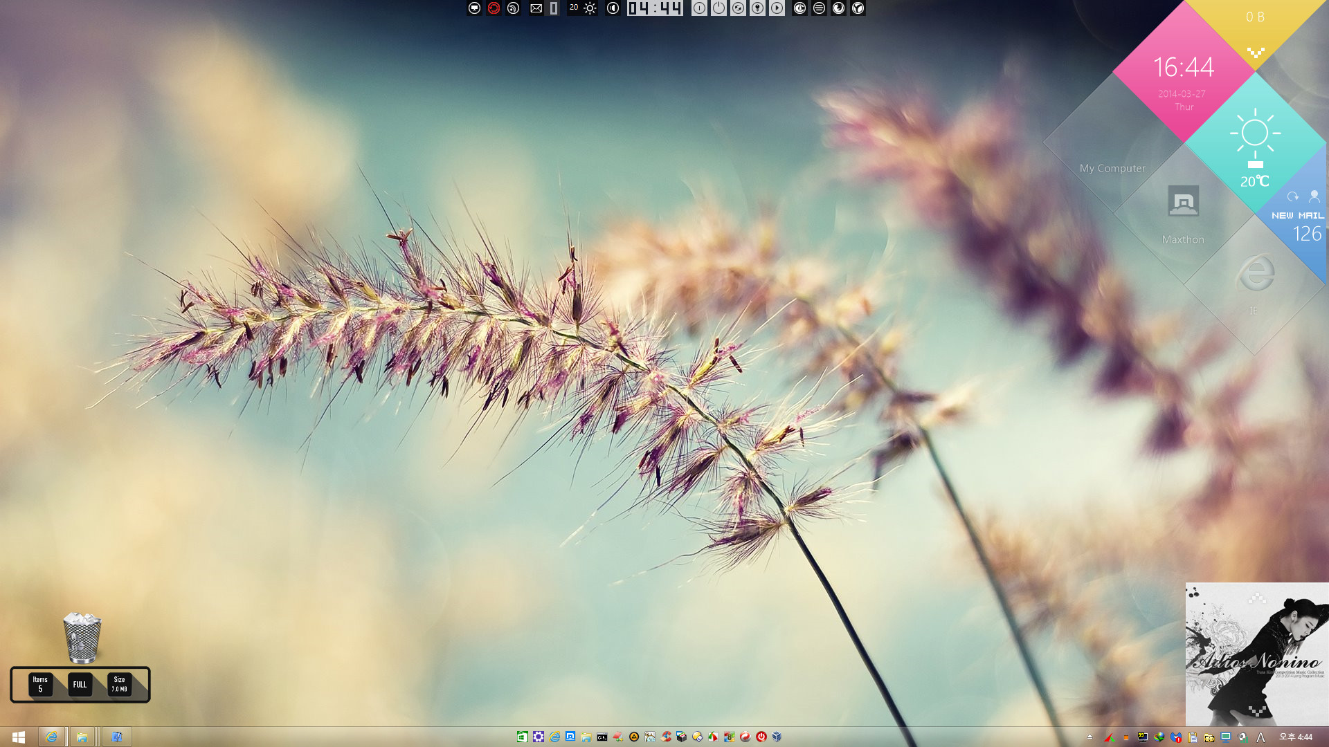Screen dimensions: 1329x747
Task: Click the hamburger lines circle icon in top bar
Action: point(819,8)
